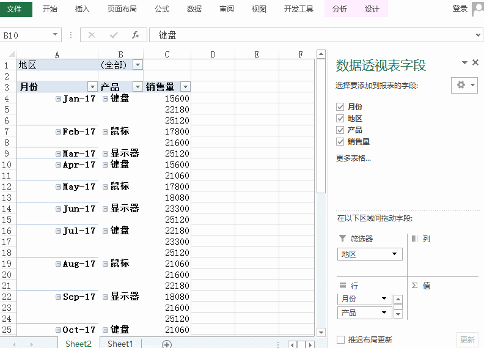
Task: Click the vertical scrollbar down arrow
Action: tap(321, 332)
